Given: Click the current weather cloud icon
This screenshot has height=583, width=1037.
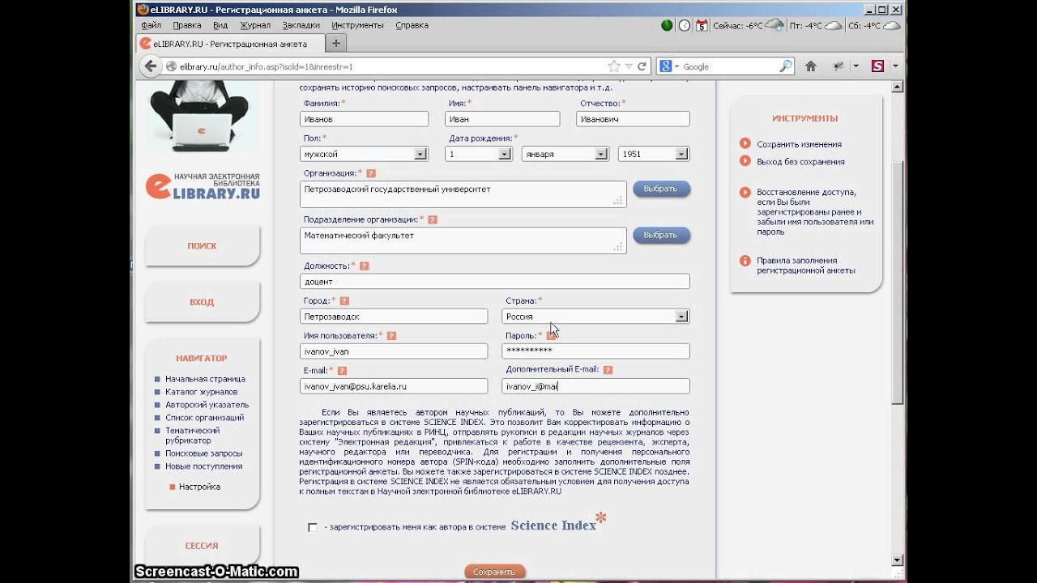Looking at the screenshot, I should click(775, 25).
